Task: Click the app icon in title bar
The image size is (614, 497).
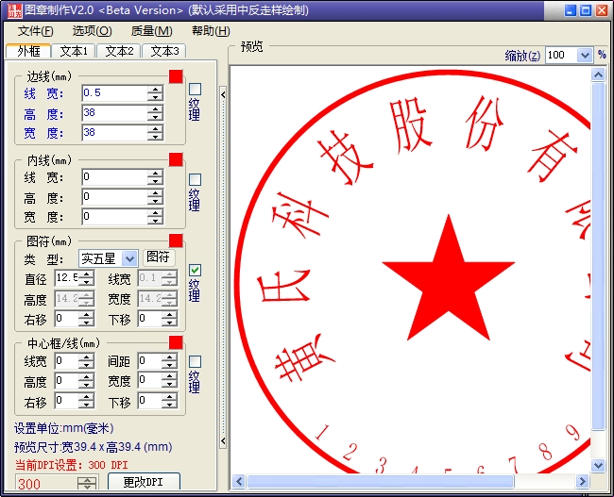Action: pos(14,10)
